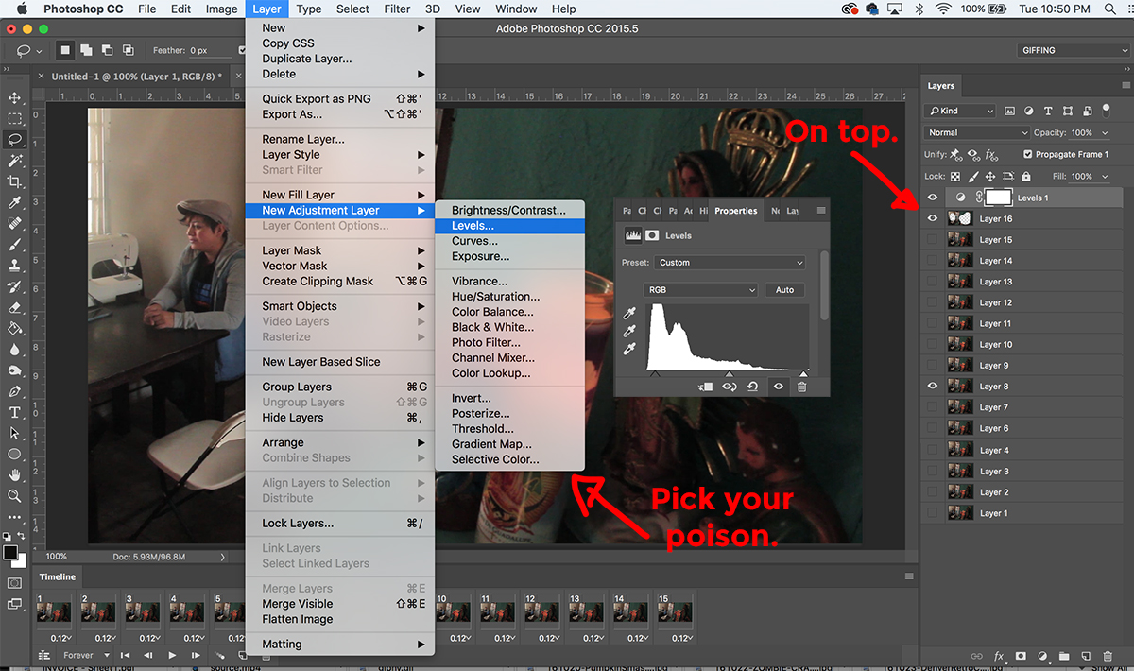Select the Type tool in toolbar
This screenshot has width=1134, height=671.
(14, 412)
